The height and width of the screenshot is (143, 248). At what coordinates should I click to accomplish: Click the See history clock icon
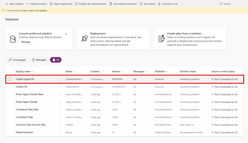(141, 4)
